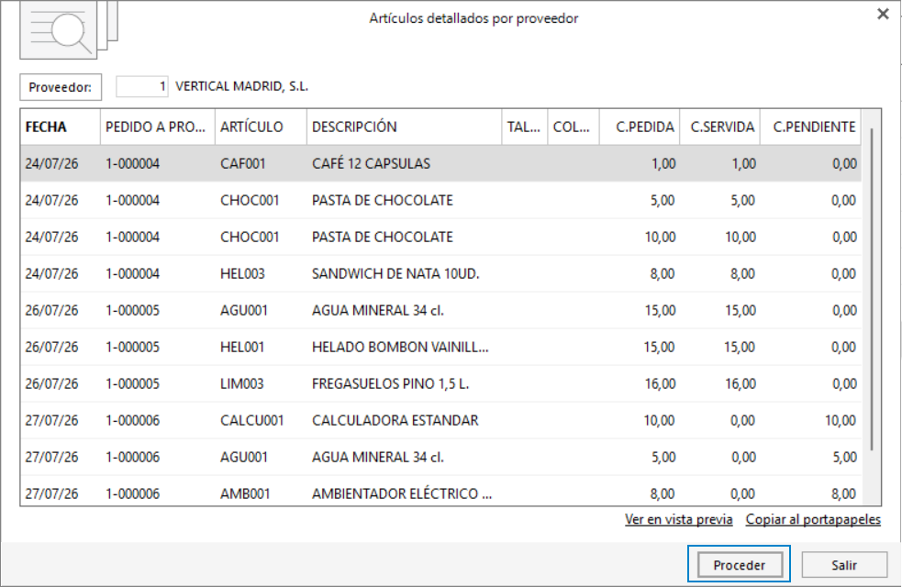
Task: Click the document search magnifier icon
Action: (69, 30)
